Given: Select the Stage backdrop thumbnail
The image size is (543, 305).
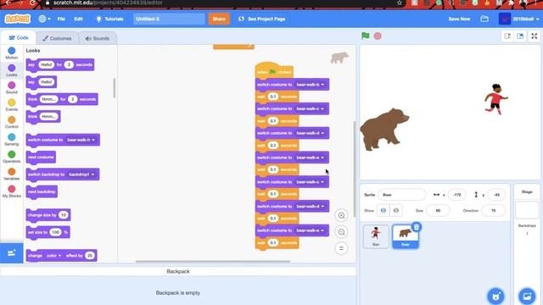Looking at the screenshot, I should coord(527,210).
